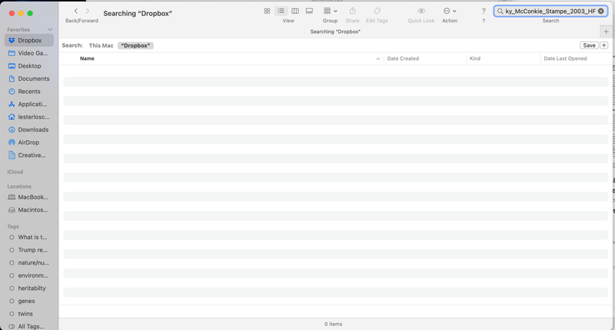Click the Date Created column header
This screenshot has width=615, height=330.
coord(404,58)
